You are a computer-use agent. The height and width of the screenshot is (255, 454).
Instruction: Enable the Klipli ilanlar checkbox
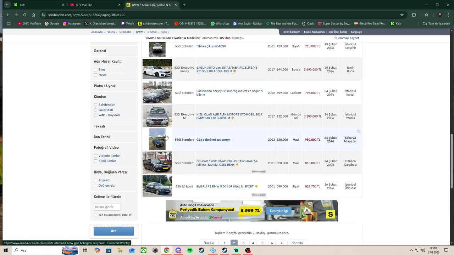tap(95, 161)
